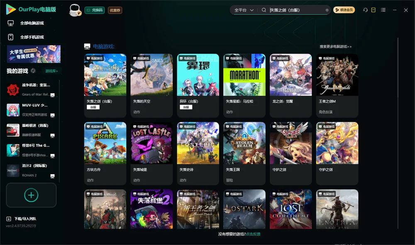The image size is (415, 245).
Task: Click the 优惠券 coupon button
Action: pos(115,10)
